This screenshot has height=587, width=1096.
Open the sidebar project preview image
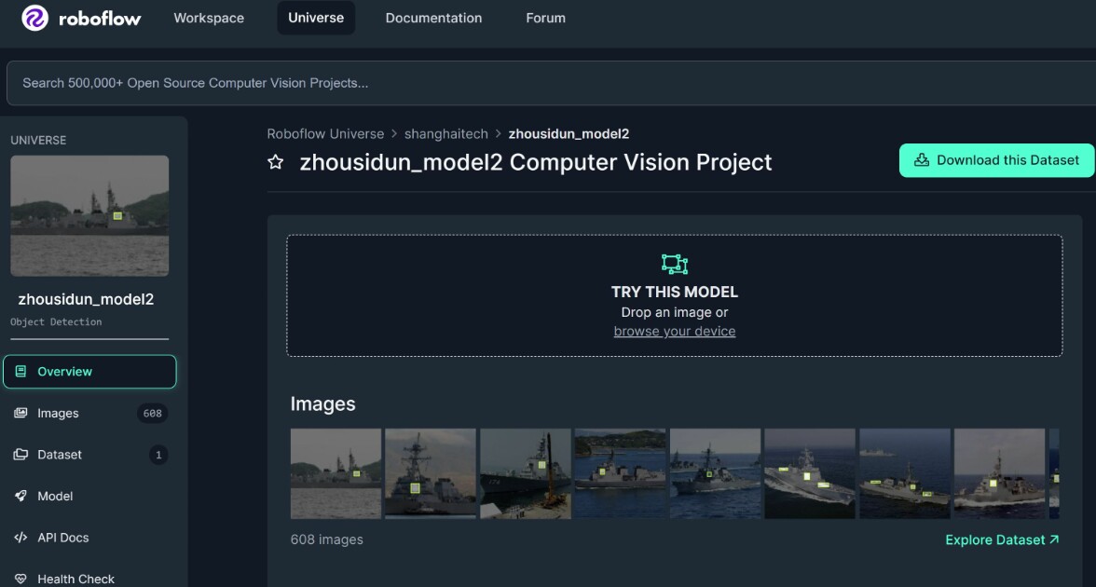point(89,216)
